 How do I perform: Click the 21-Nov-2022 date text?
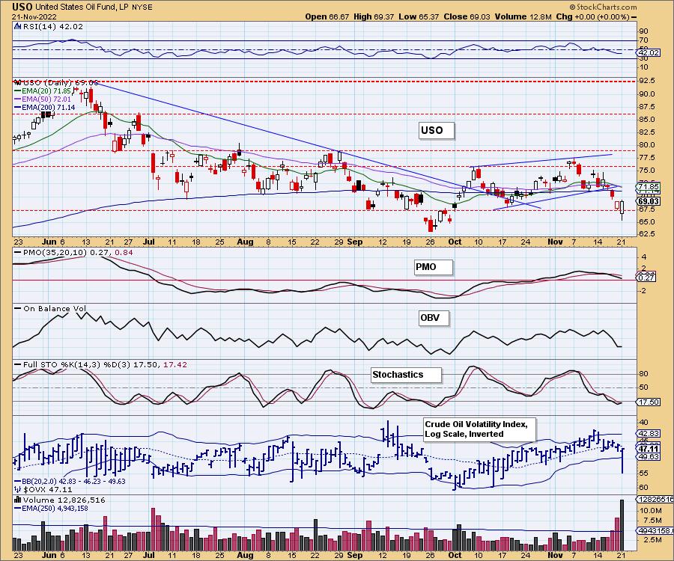click(33, 17)
